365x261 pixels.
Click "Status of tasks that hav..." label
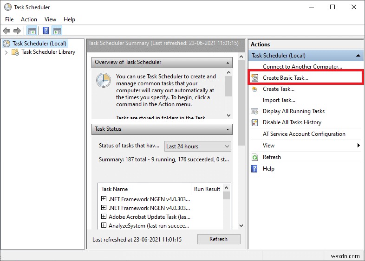(x=129, y=146)
